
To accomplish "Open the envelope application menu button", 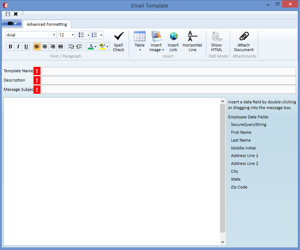I will coord(12,24).
